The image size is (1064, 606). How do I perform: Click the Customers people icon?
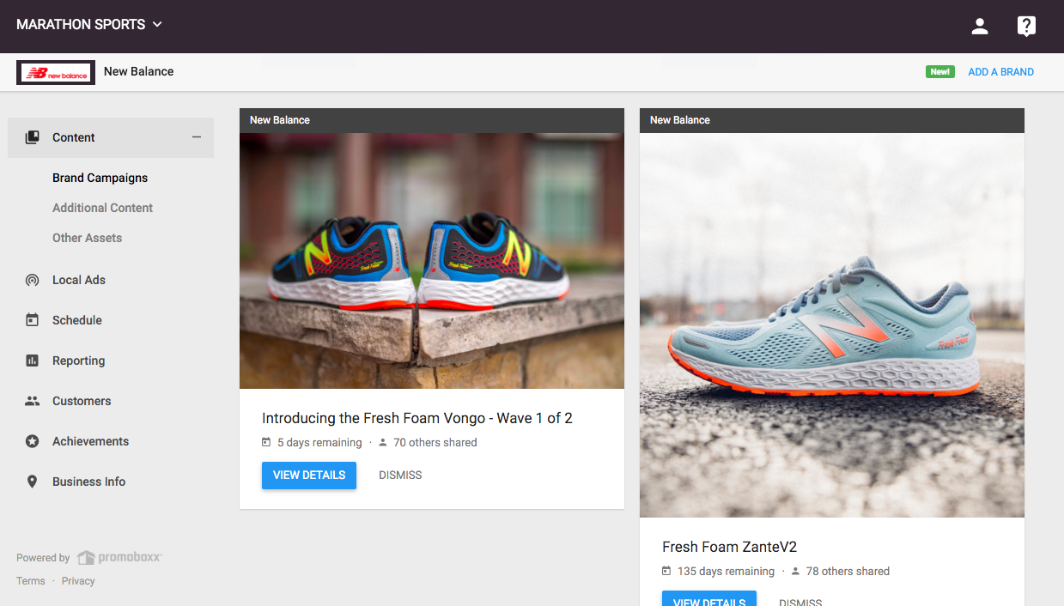click(x=32, y=401)
